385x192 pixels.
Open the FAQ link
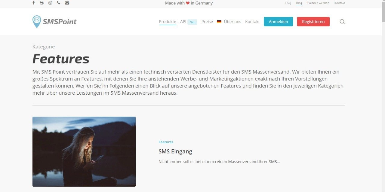point(288,3)
